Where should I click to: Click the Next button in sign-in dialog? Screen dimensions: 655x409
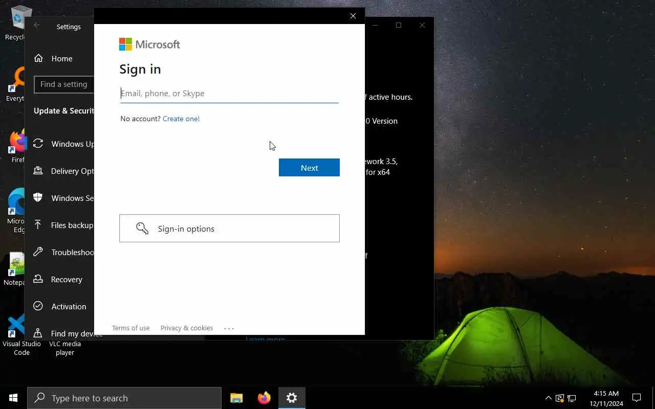click(309, 168)
